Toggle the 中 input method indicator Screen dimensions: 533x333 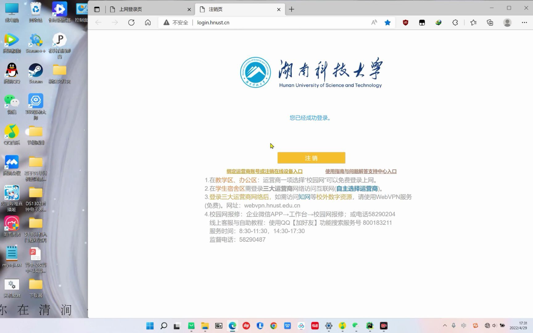click(464, 326)
